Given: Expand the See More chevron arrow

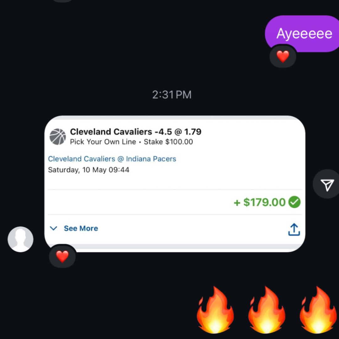Looking at the screenshot, I should click(x=53, y=228).
